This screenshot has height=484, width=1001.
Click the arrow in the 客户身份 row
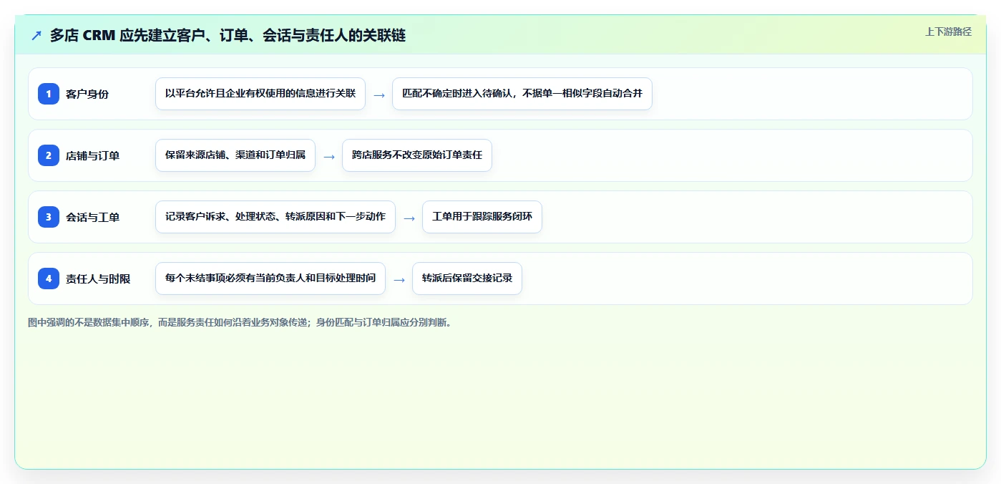tap(379, 95)
